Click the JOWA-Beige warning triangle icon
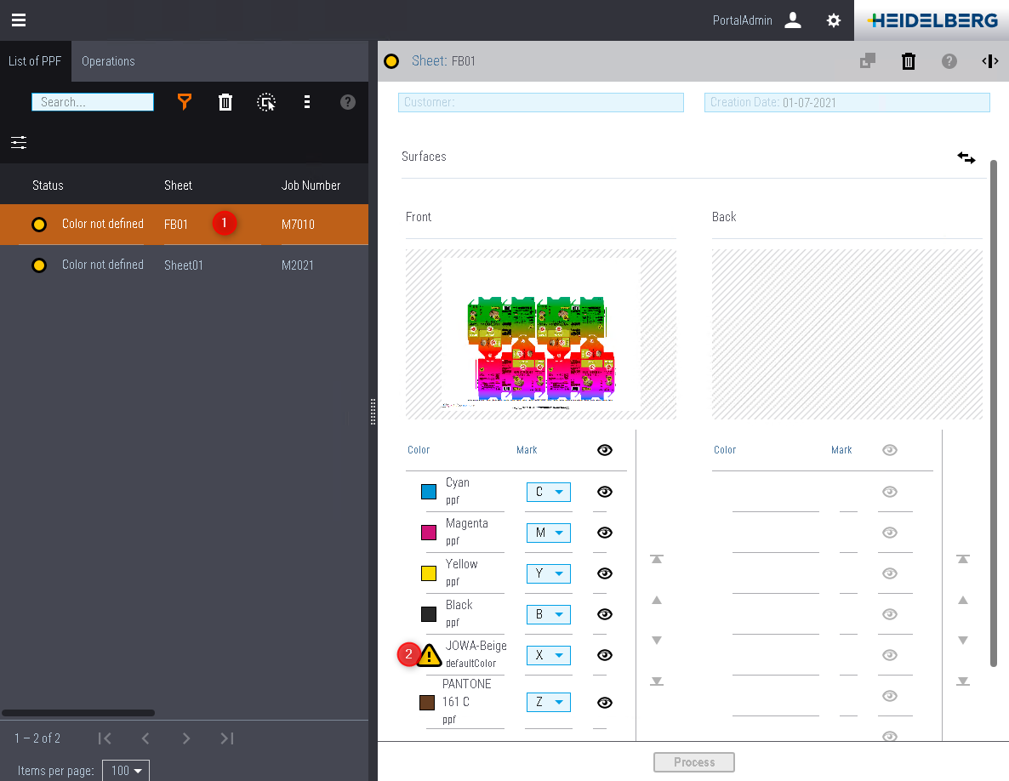Image resolution: width=1009 pixels, height=781 pixels. [430, 655]
